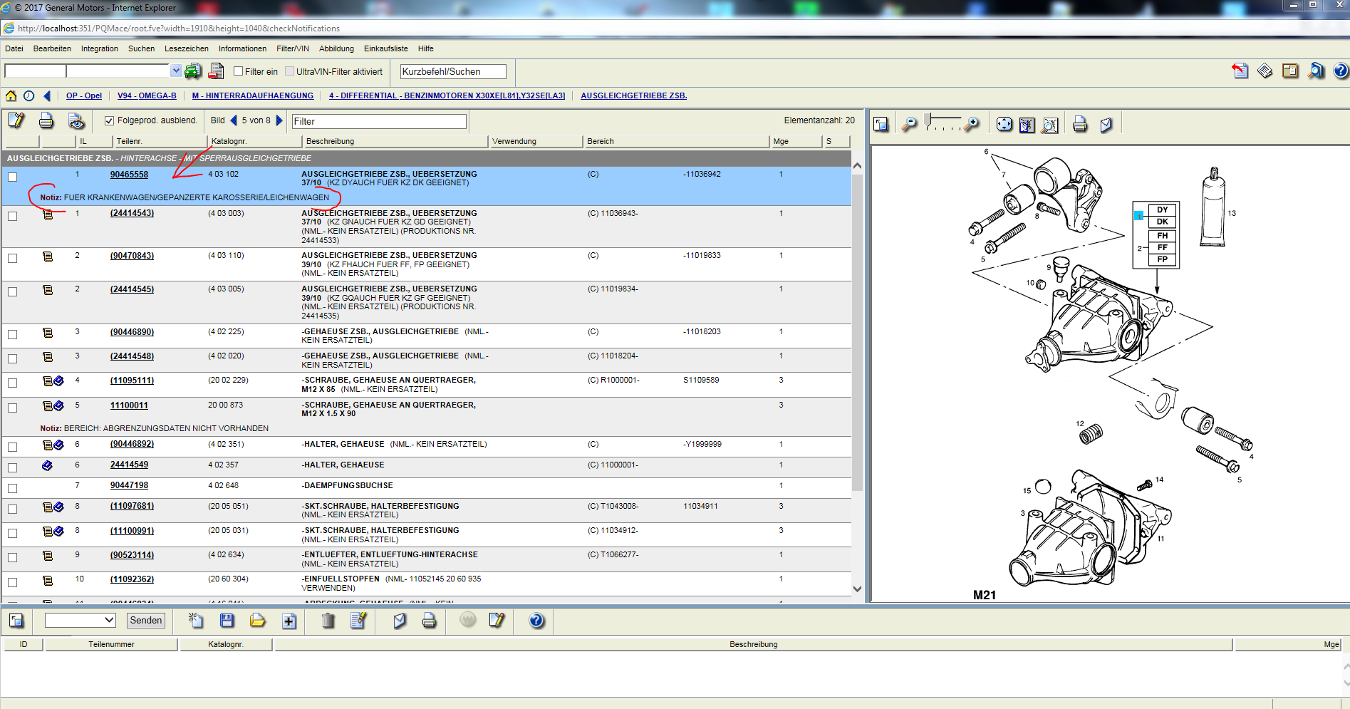Open help in shopping list toolbar
The height and width of the screenshot is (709, 1350).
tap(536, 621)
